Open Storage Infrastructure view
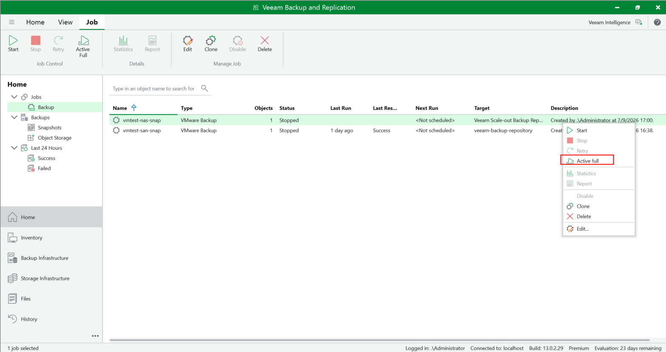The width and height of the screenshot is (666, 352). point(51,278)
